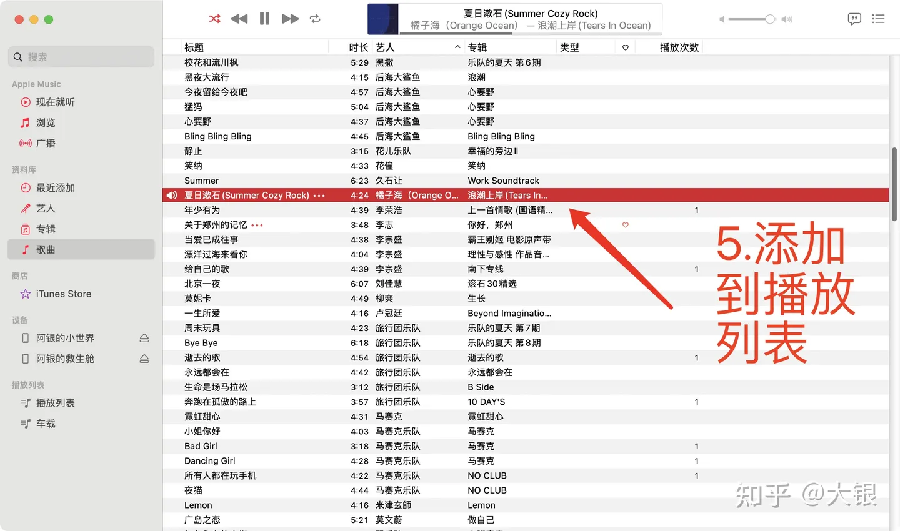The width and height of the screenshot is (900, 531).
Task: Adjust the volume slider
Action: [x=752, y=19]
